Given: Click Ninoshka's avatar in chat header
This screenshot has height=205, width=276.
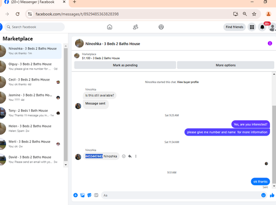Looking at the screenshot, I should tap(79, 44).
